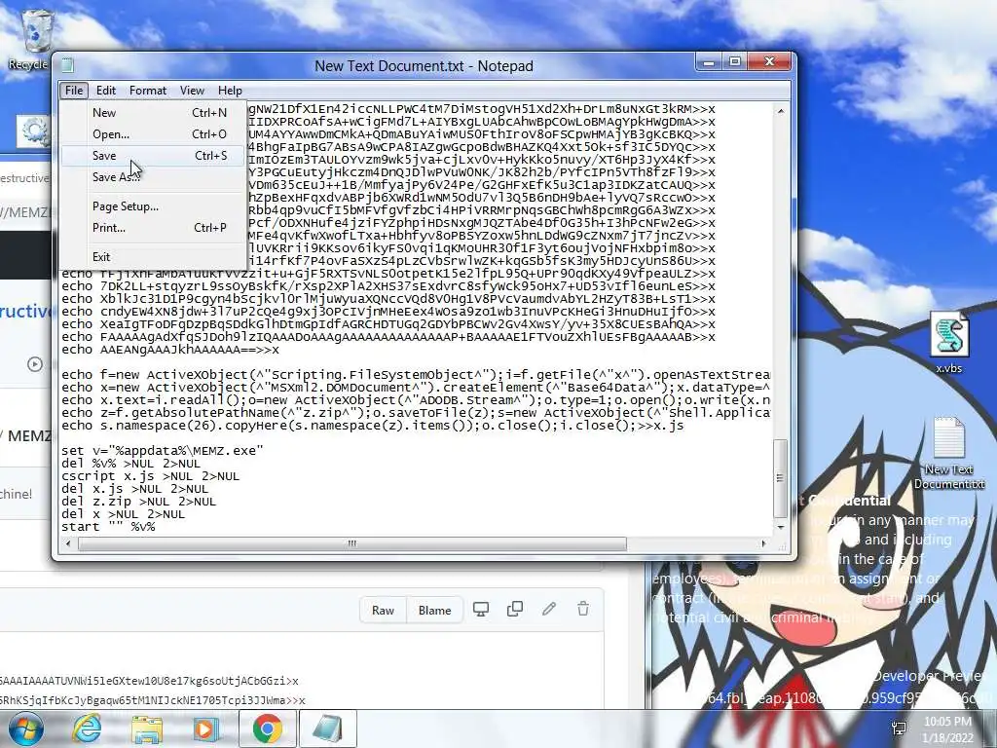Open Windows Media Player from the taskbar
This screenshot has height=748, width=997.
pos(205,729)
